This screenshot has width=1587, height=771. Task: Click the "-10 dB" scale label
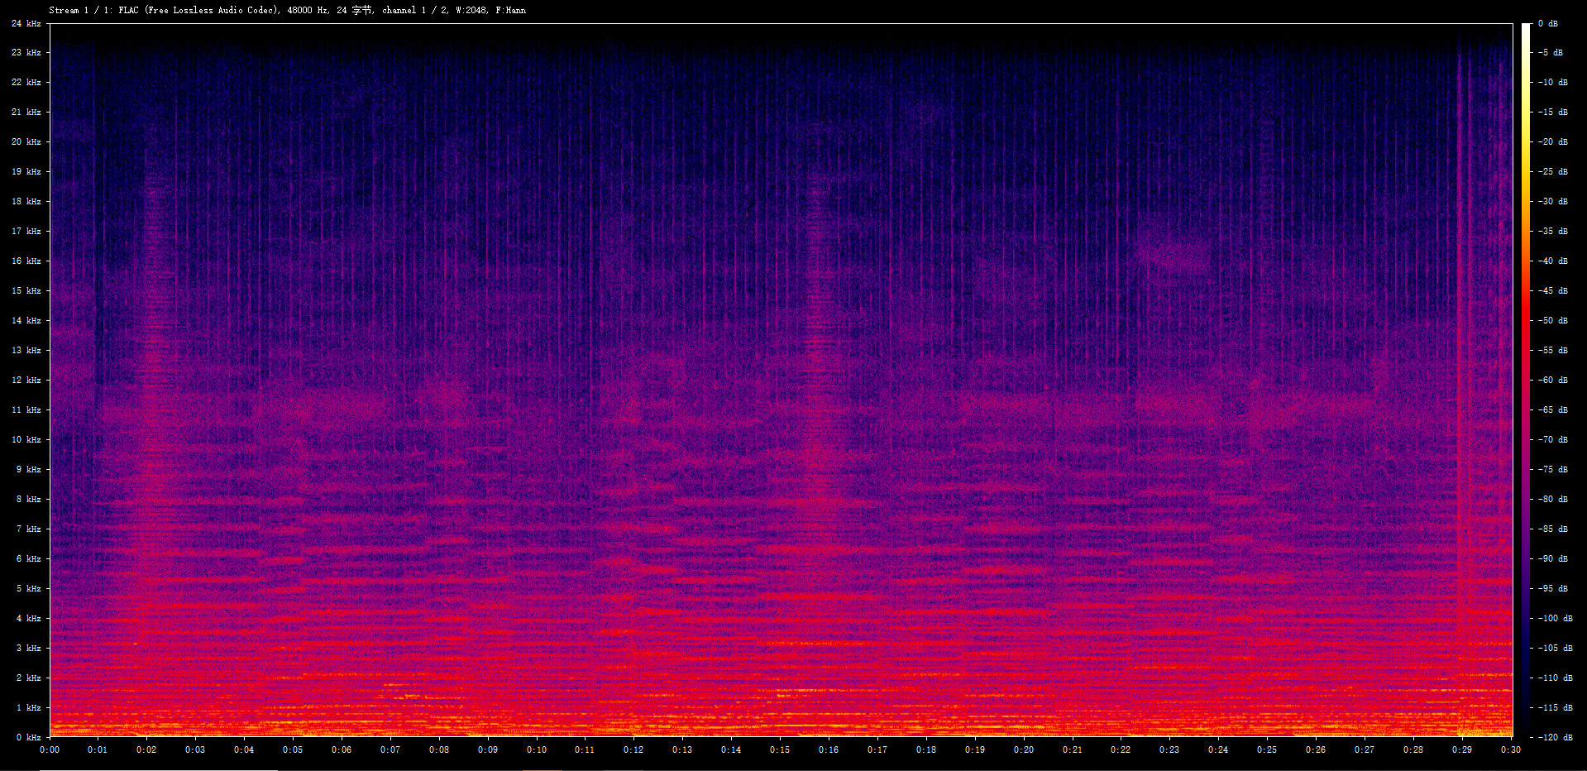pos(1553,82)
